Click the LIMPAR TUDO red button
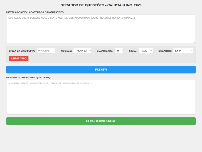 coord(19,59)
